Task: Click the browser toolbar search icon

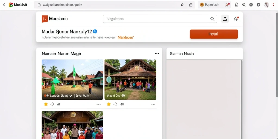Action: tap(244, 5)
